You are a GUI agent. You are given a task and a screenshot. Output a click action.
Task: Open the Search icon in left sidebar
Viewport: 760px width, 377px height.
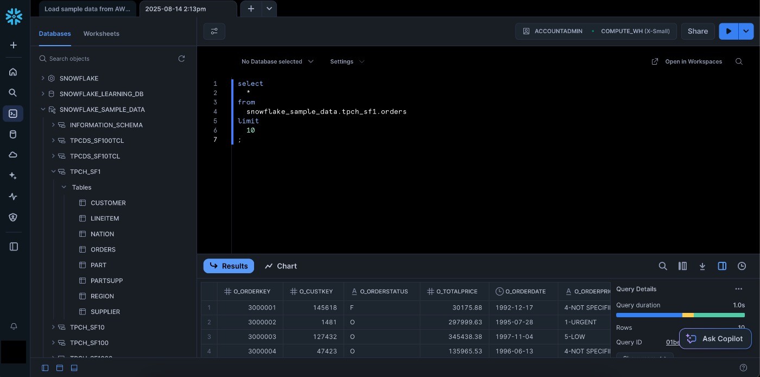[x=13, y=93]
